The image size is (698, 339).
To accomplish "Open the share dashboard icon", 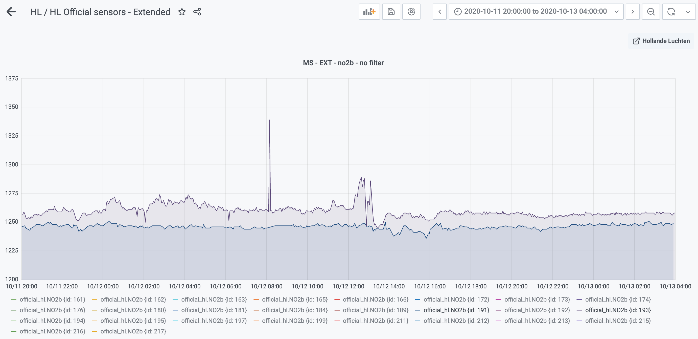I will (197, 12).
